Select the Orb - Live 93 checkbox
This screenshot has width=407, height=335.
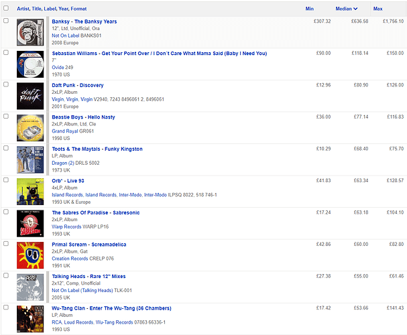[x=6, y=180]
